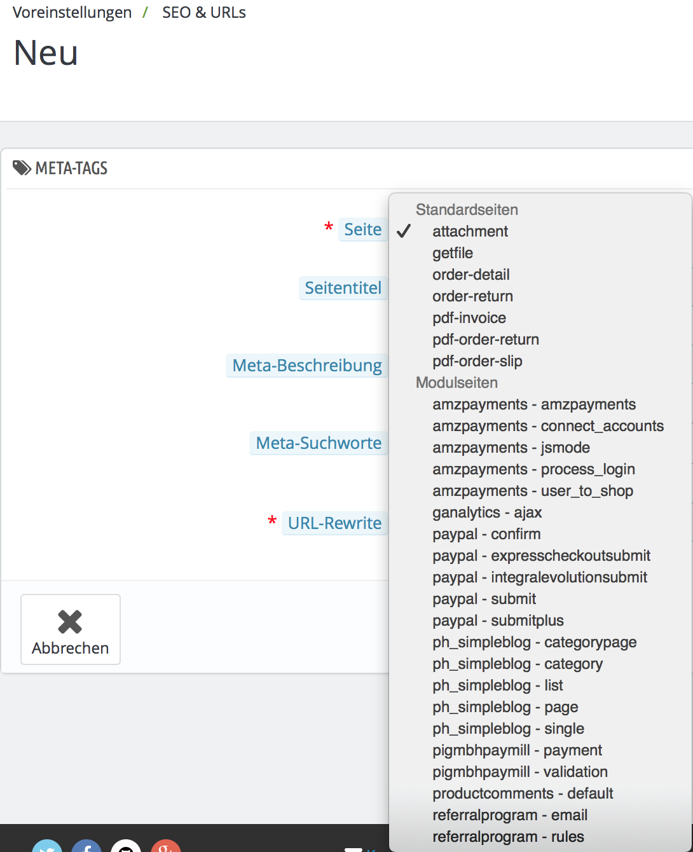
Task: Select referralprogram - email option
Action: tap(510, 815)
